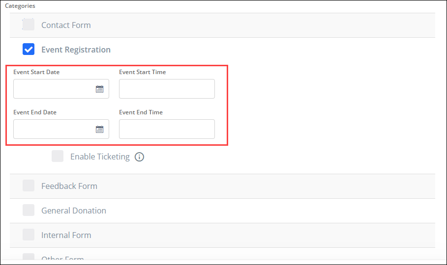The height and width of the screenshot is (265, 447).
Task: Enable the Ticketing checkbox
Action: point(58,157)
